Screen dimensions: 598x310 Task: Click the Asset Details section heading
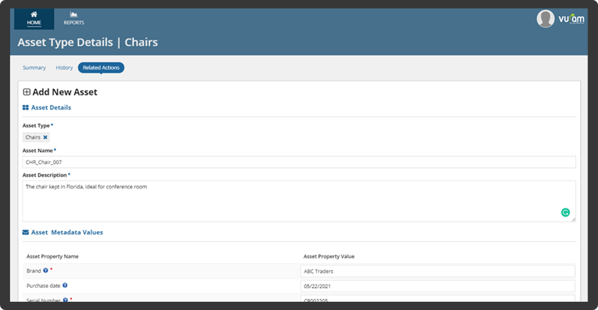[x=51, y=108]
